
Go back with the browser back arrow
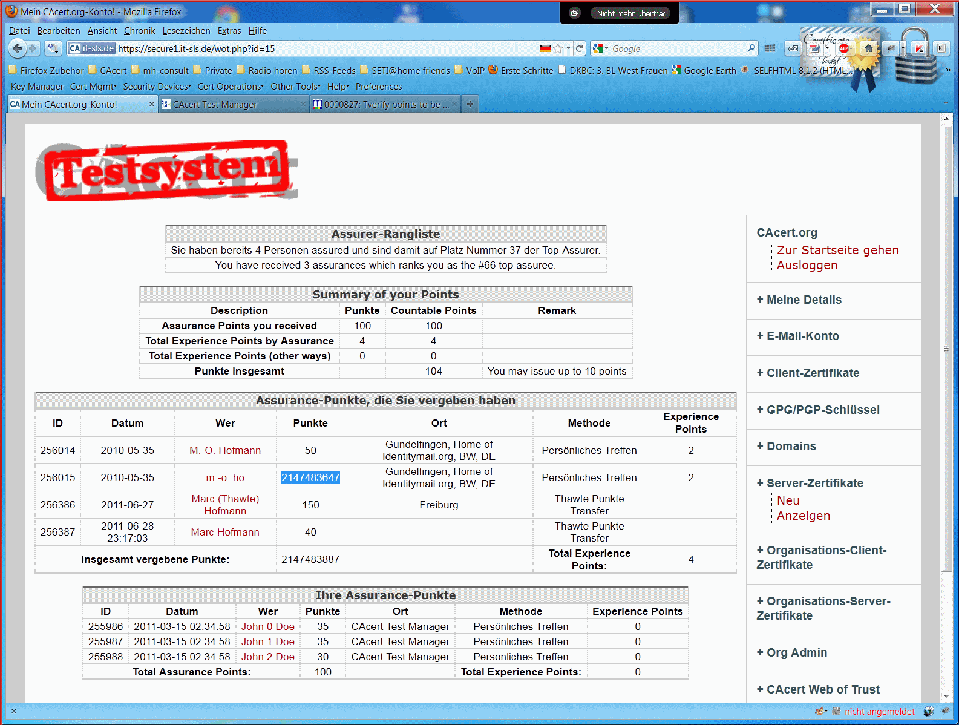(18, 48)
